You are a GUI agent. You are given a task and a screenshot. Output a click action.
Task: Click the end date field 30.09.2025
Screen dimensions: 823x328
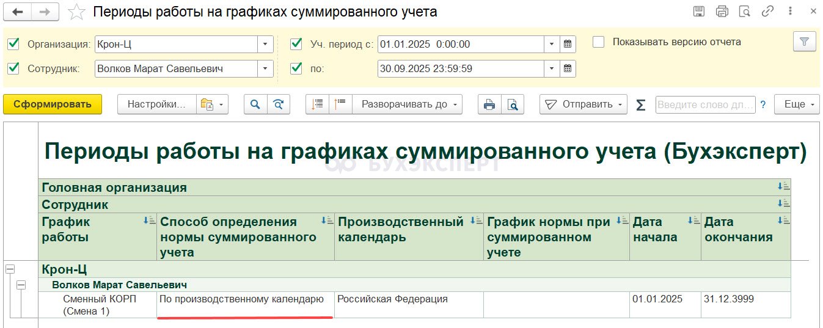(x=461, y=68)
